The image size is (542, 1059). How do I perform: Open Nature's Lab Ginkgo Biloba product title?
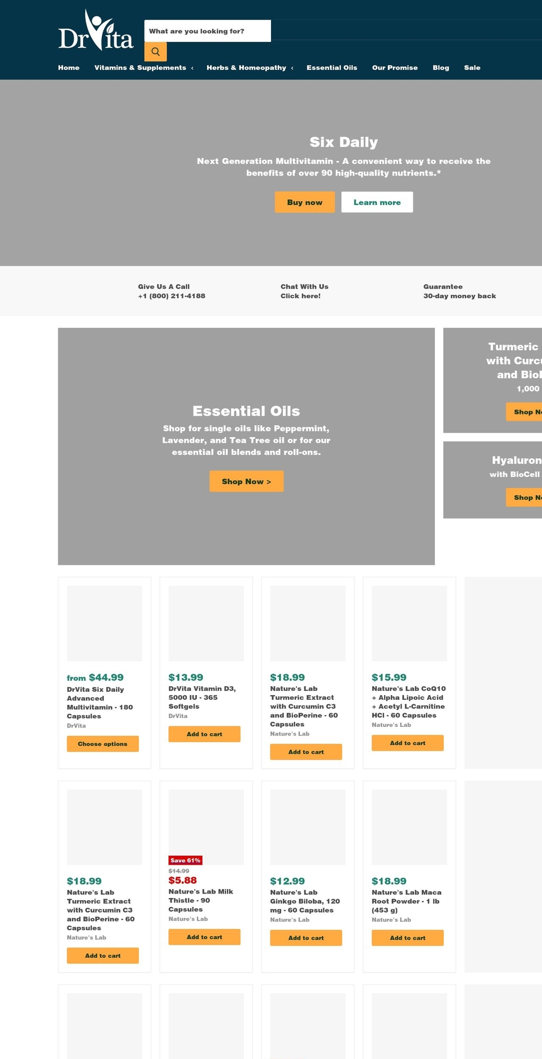point(305,901)
